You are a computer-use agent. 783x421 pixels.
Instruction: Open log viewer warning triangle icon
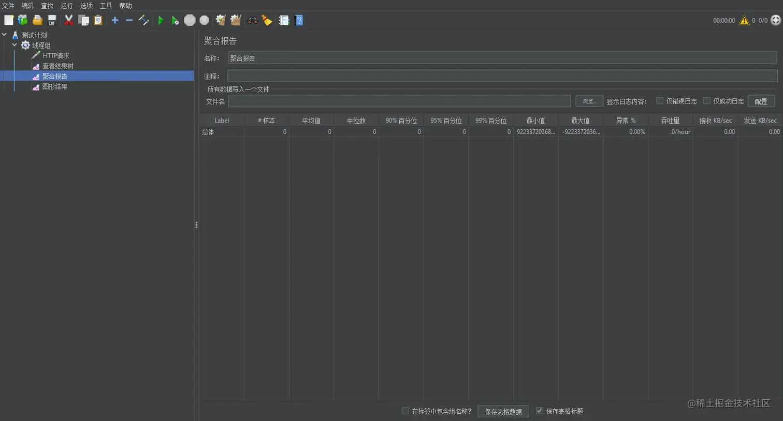744,20
